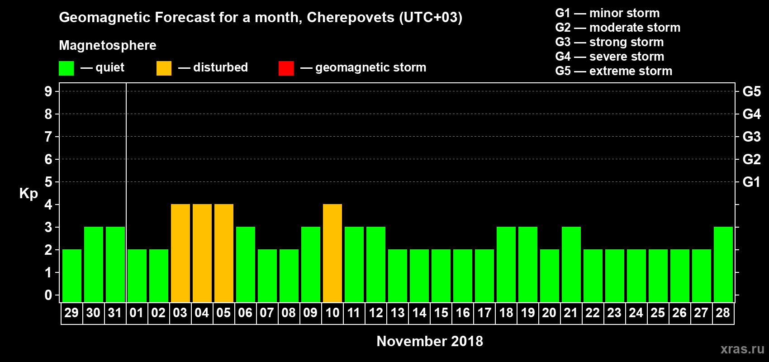Select the green bar for November 21

tap(571, 265)
